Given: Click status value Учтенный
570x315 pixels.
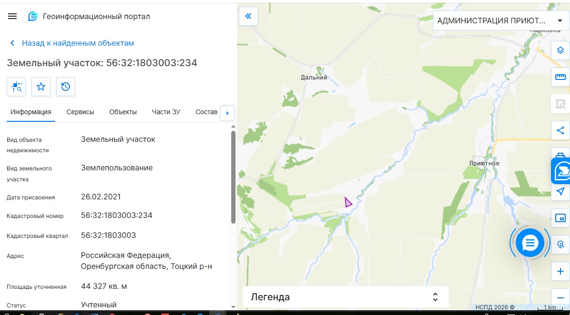Looking at the screenshot, I should [x=98, y=305].
